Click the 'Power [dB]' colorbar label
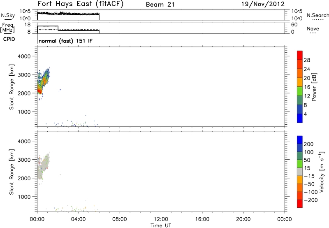The width and height of the screenshot is (329, 228). 314,87
